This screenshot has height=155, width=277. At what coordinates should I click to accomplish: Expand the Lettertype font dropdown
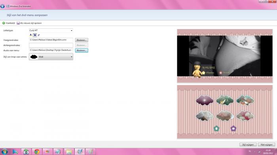[x=51, y=30]
